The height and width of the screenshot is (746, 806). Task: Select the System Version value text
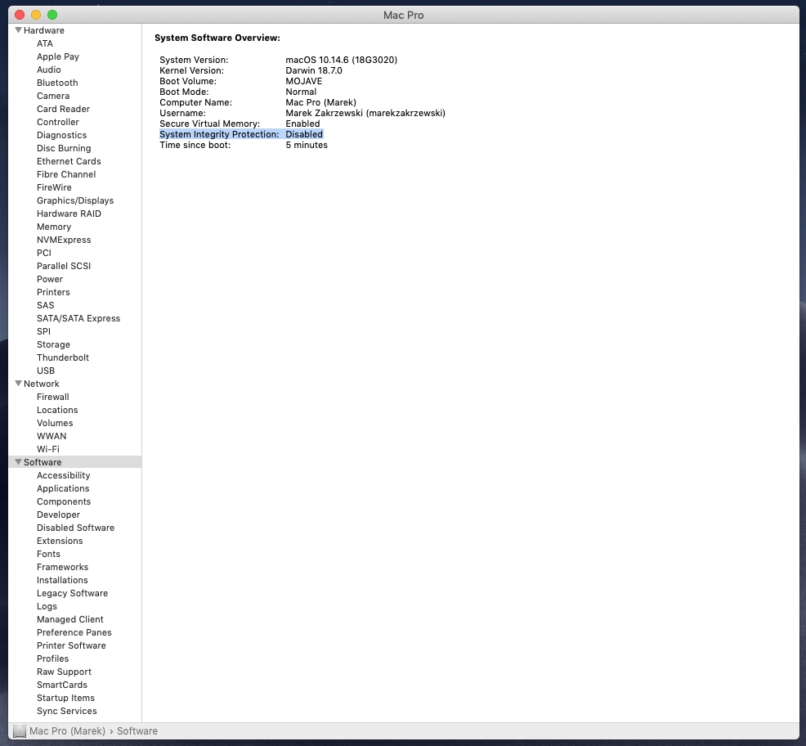pyautogui.click(x=342, y=60)
